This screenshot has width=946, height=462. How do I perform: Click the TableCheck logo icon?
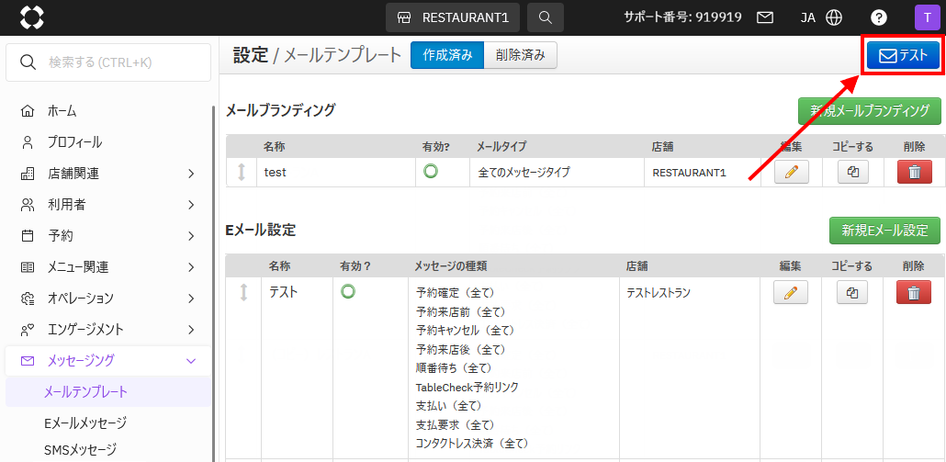pos(31,17)
